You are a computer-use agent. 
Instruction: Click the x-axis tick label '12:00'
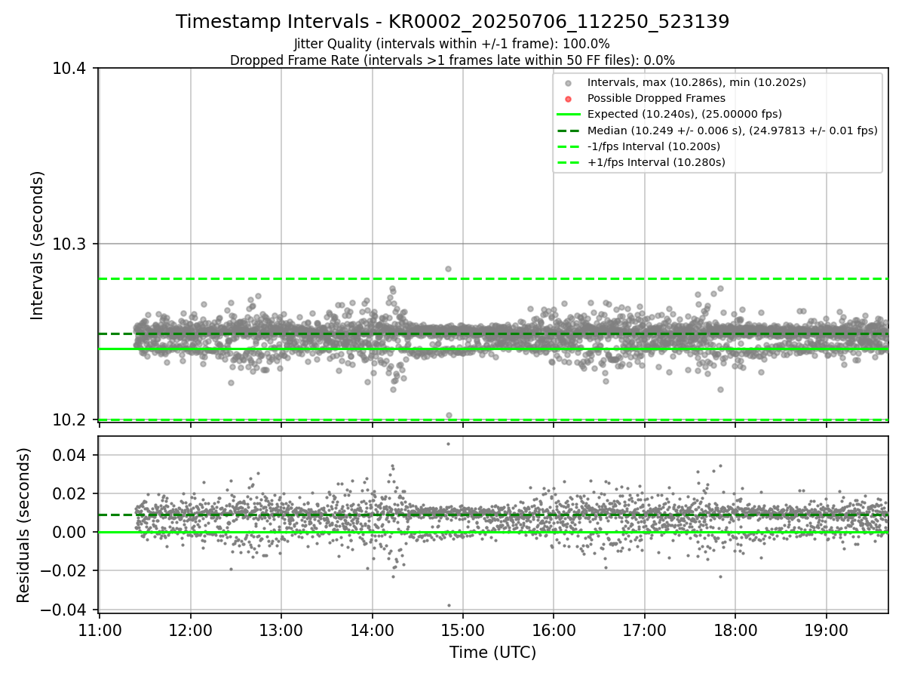coord(190,630)
